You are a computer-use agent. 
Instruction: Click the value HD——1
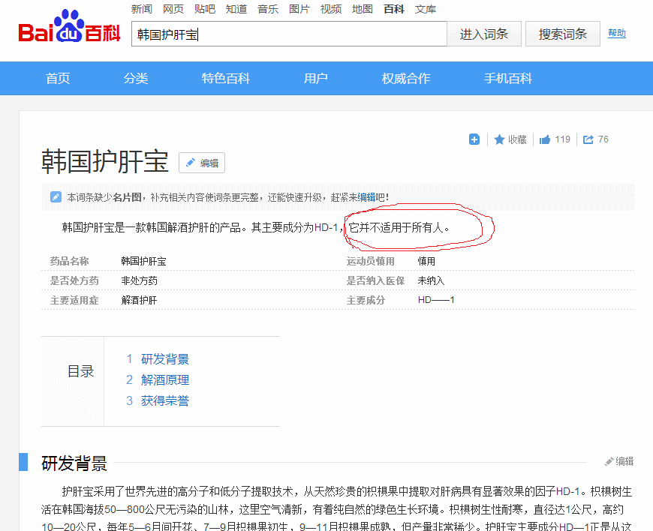(x=436, y=299)
